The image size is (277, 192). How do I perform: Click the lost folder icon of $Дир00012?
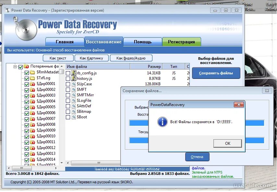coord(32,148)
